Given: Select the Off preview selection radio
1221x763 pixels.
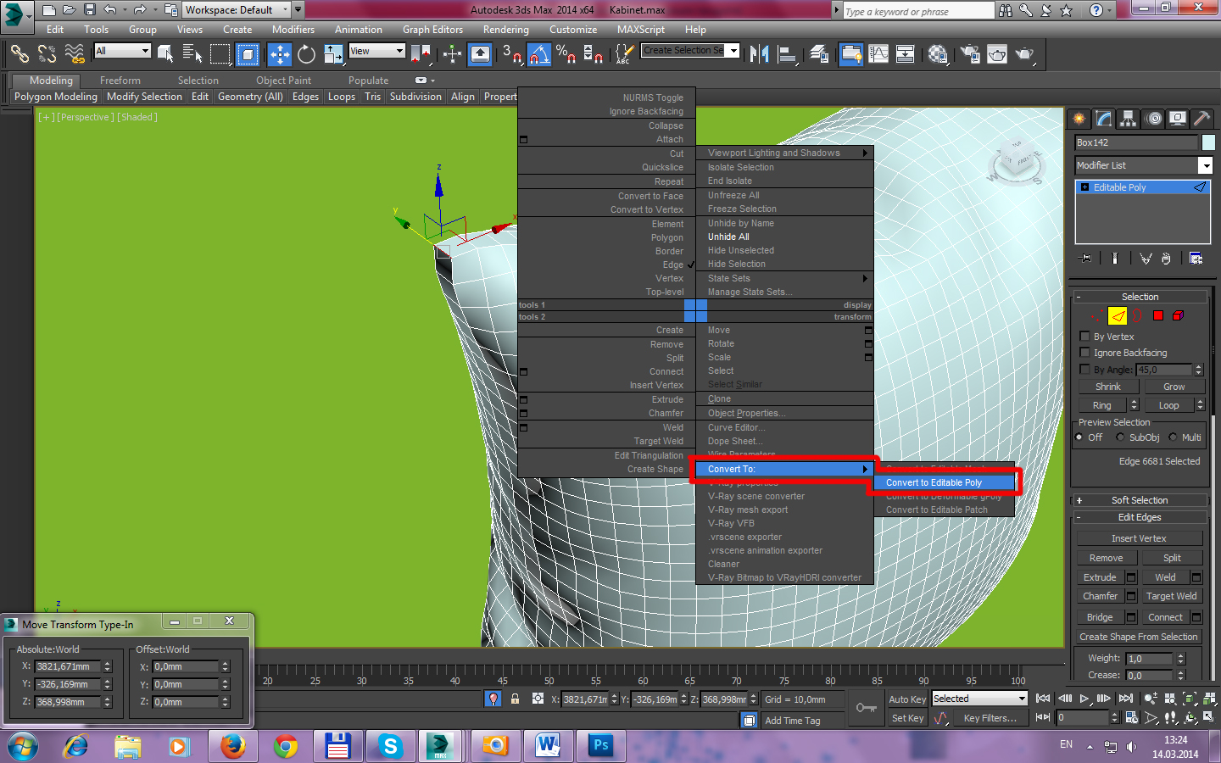Looking at the screenshot, I should [x=1079, y=437].
